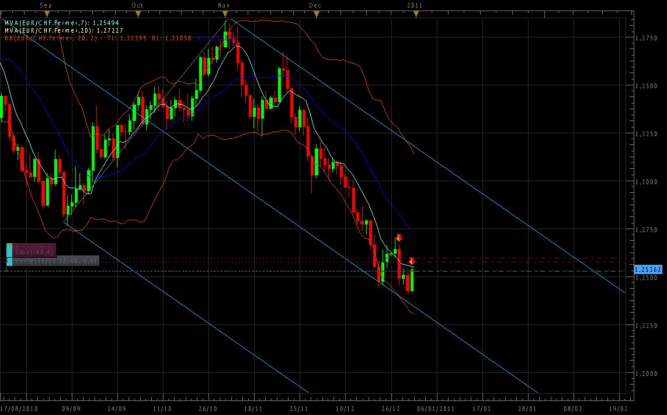Click the 1,2000 price axis label
Screen dimensions: 667x415
coord(646,373)
